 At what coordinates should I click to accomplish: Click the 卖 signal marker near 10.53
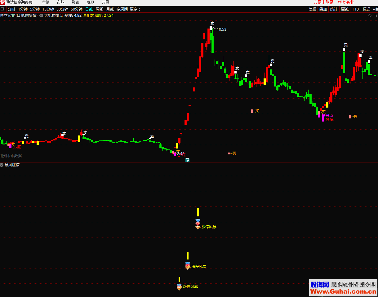tap(212, 23)
